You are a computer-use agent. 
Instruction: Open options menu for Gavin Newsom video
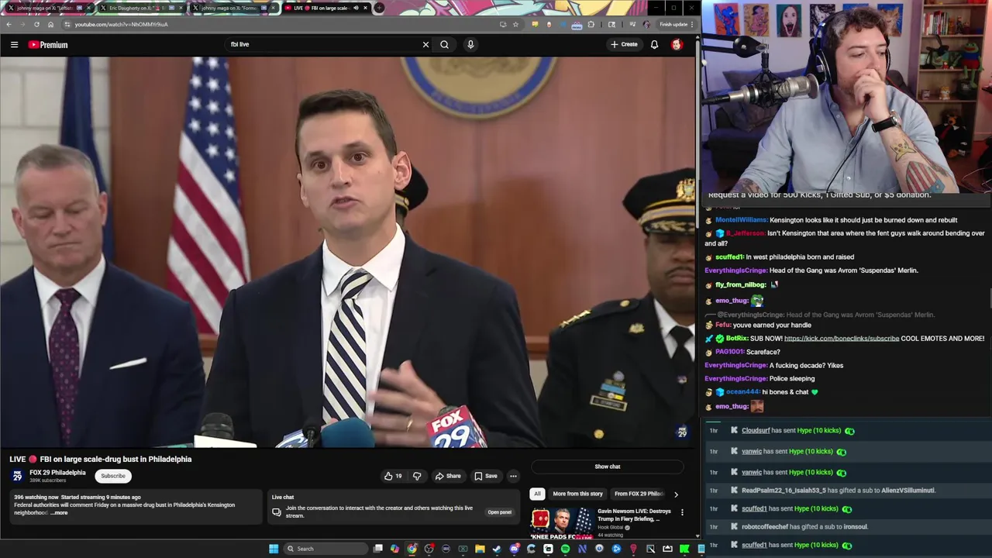(682, 512)
